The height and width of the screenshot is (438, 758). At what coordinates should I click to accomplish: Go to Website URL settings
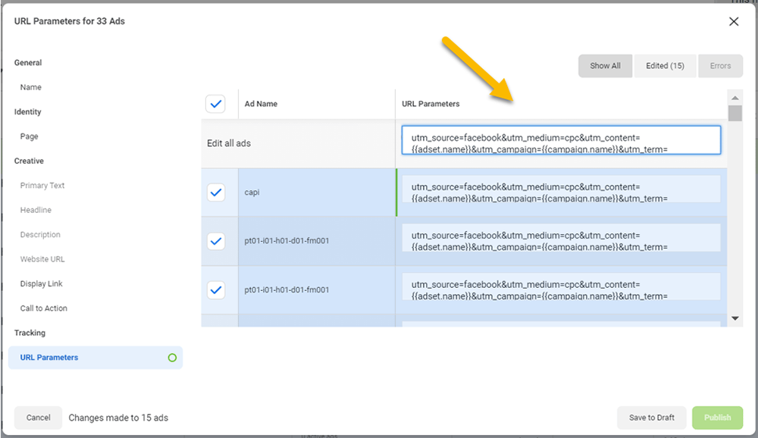(42, 259)
